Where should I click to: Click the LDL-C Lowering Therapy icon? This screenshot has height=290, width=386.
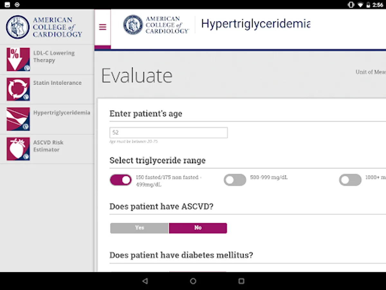point(18,59)
